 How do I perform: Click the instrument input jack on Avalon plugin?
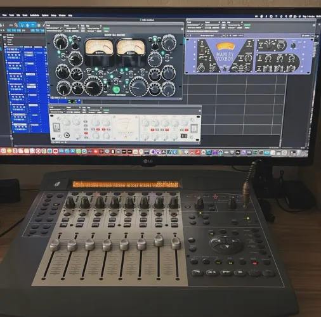point(67,135)
